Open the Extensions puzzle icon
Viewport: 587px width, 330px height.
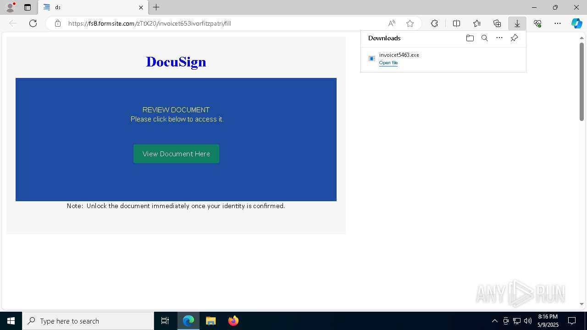coord(434,23)
